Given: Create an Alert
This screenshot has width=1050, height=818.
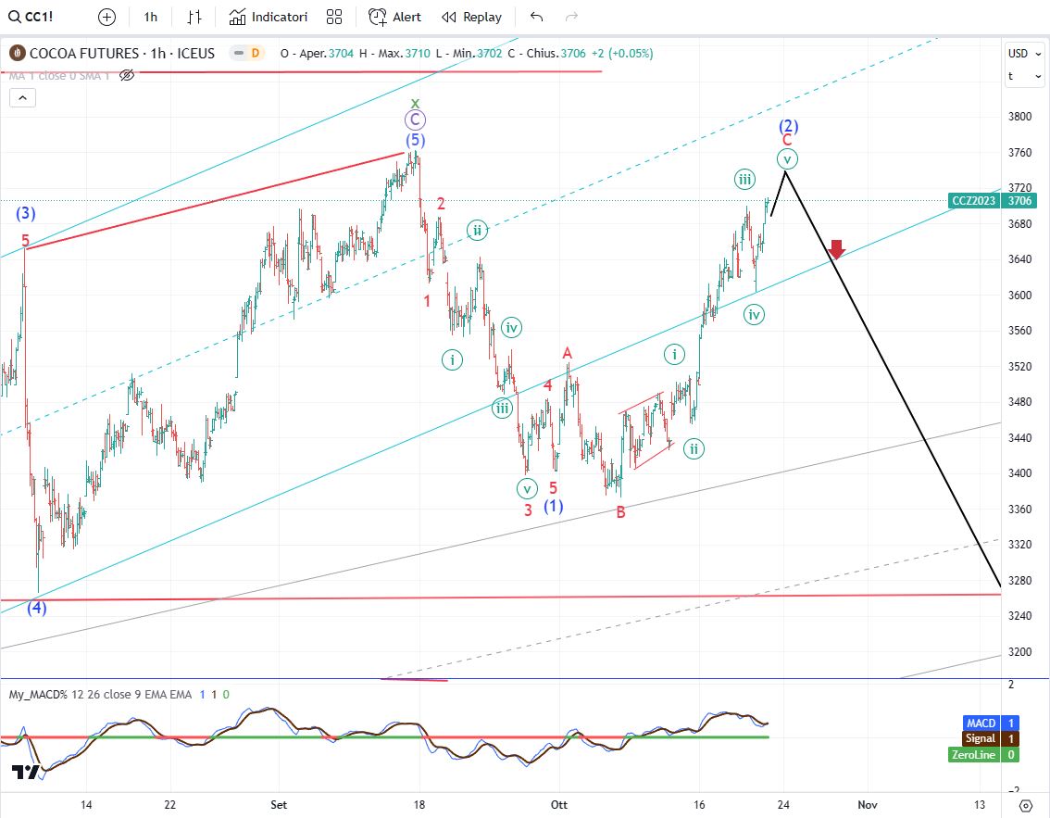Looking at the screenshot, I should [395, 18].
